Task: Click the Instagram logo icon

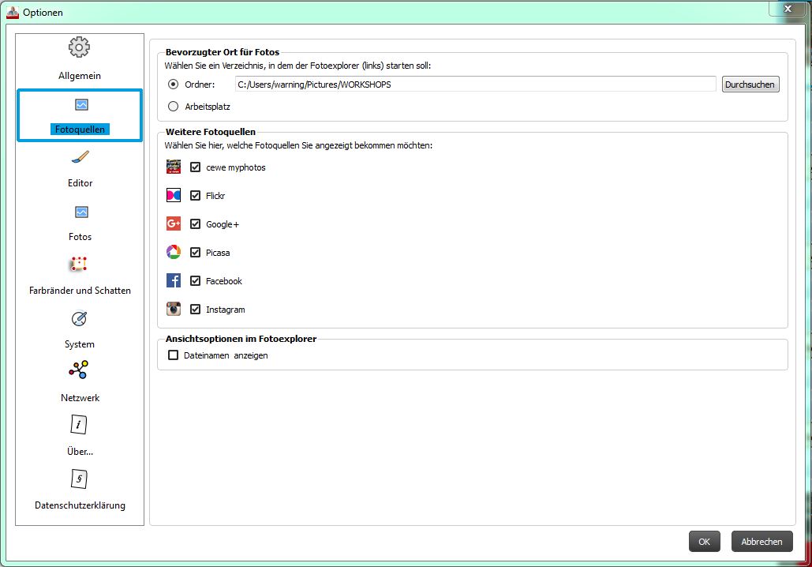Action: click(174, 310)
